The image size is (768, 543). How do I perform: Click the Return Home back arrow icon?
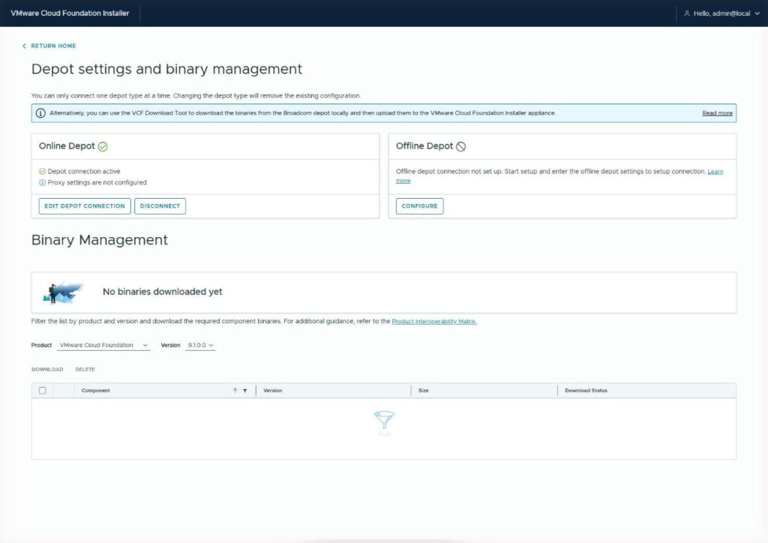(x=24, y=46)
